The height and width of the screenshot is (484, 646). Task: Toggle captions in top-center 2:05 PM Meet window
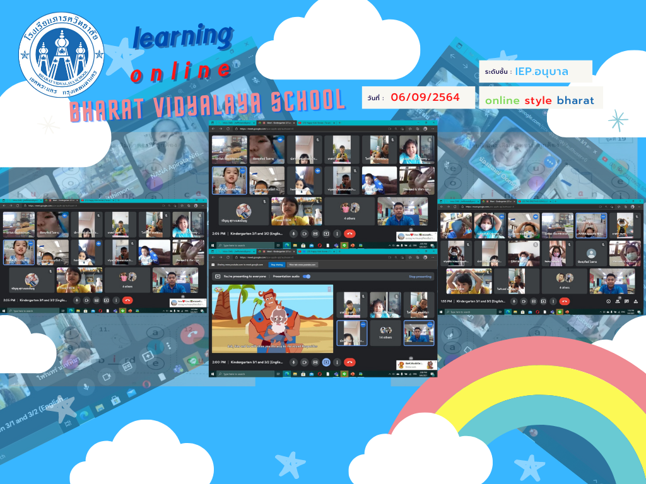(x=315, y=234)
